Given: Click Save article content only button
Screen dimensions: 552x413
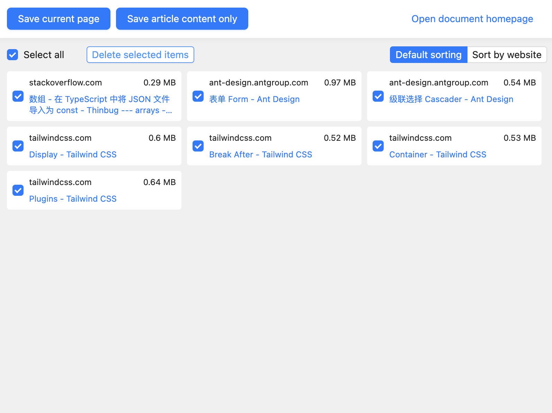Looking at the screenshot, I should pos(182,19).
